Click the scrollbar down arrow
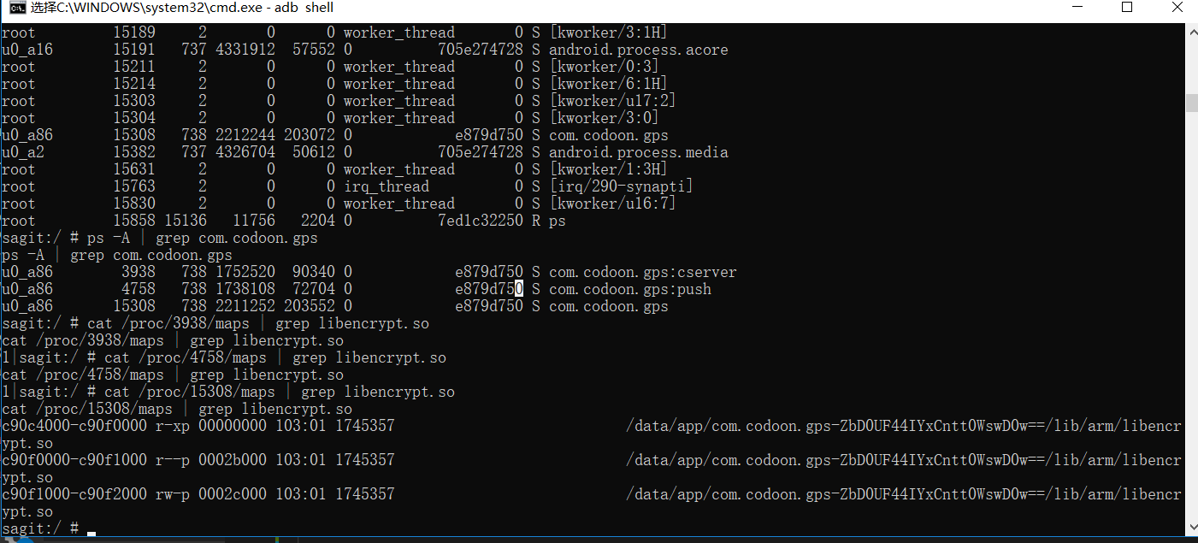 pos(1190,529)
